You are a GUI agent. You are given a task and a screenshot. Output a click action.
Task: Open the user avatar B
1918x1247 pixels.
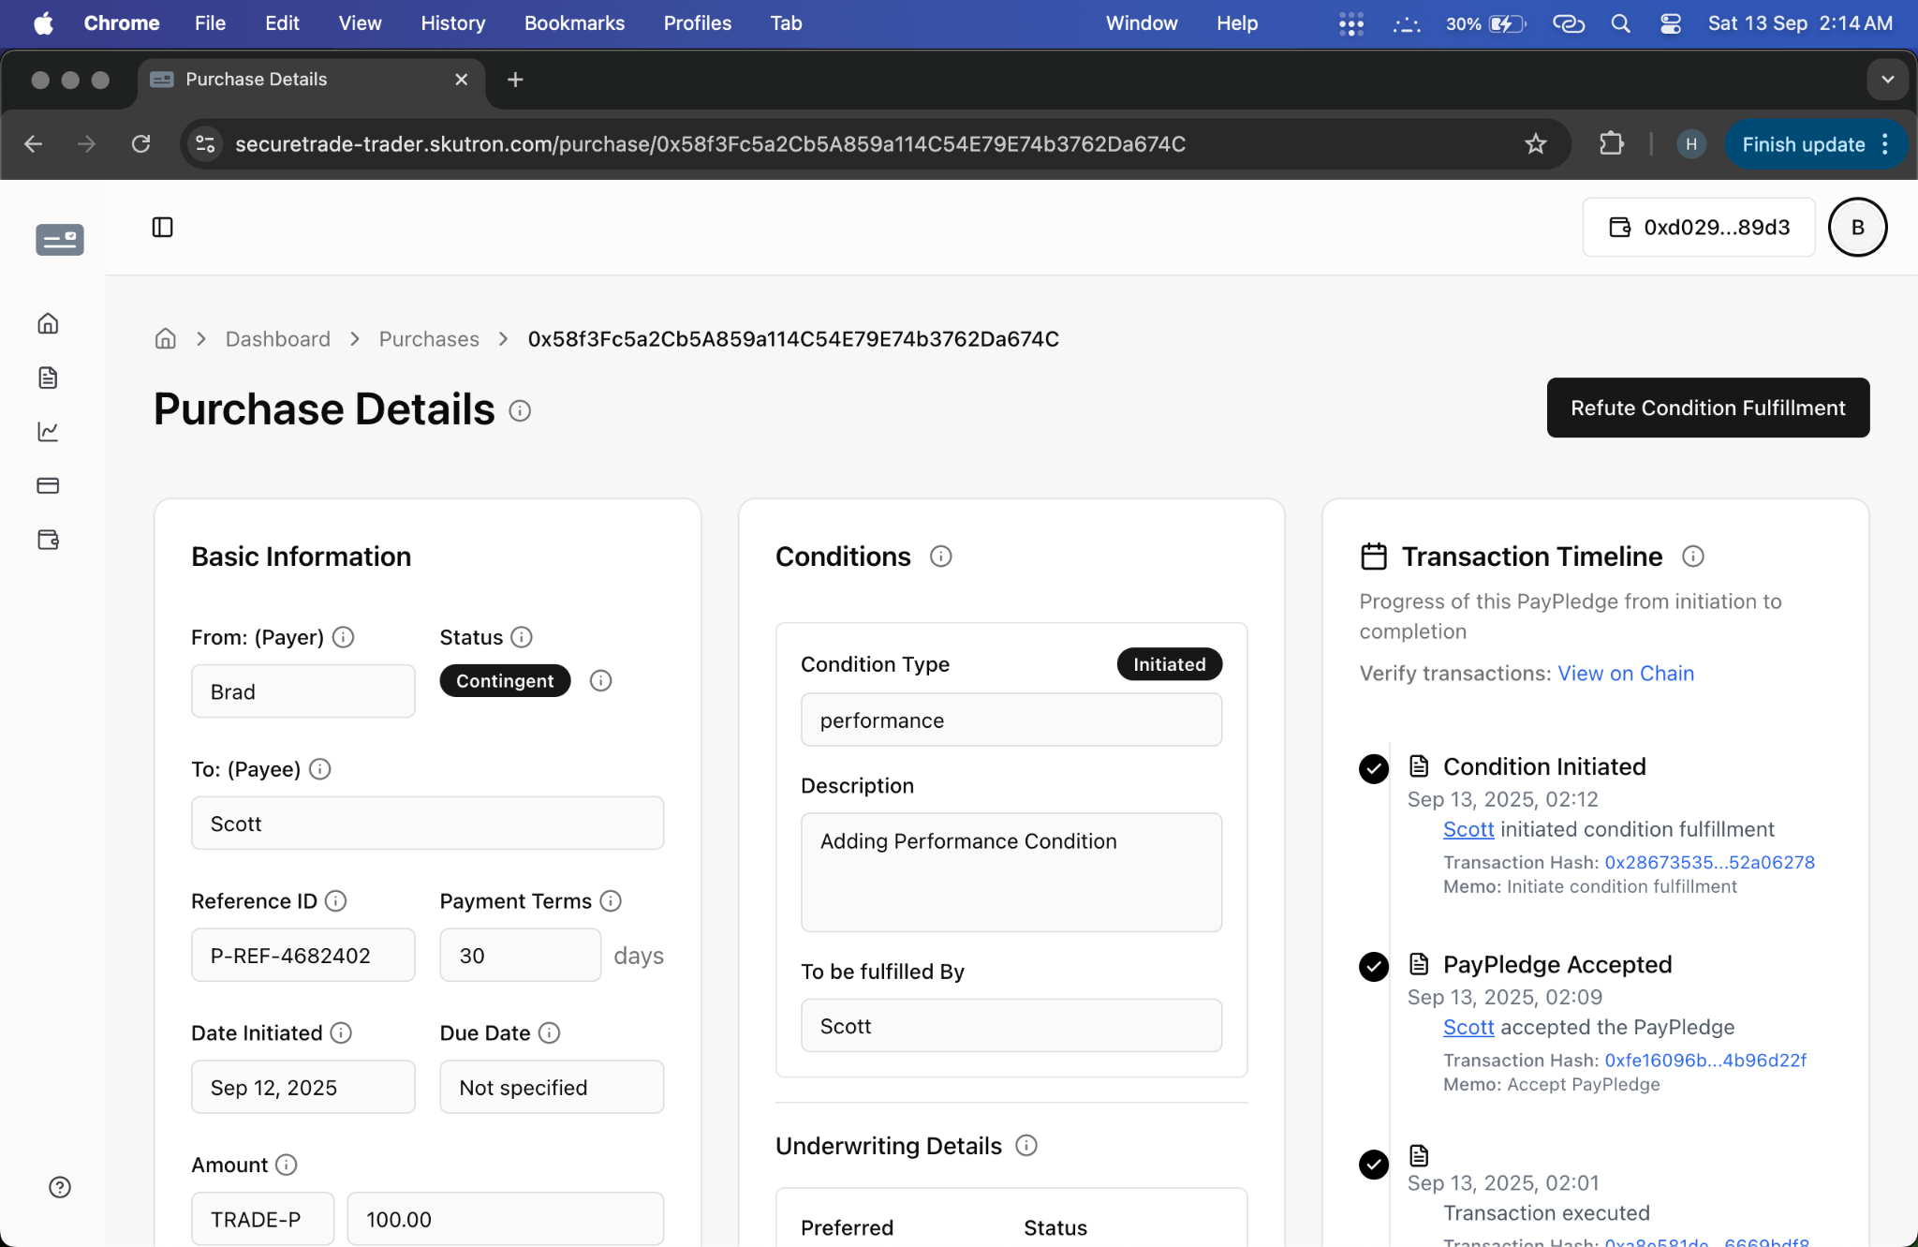click(x=1858, y=228)
